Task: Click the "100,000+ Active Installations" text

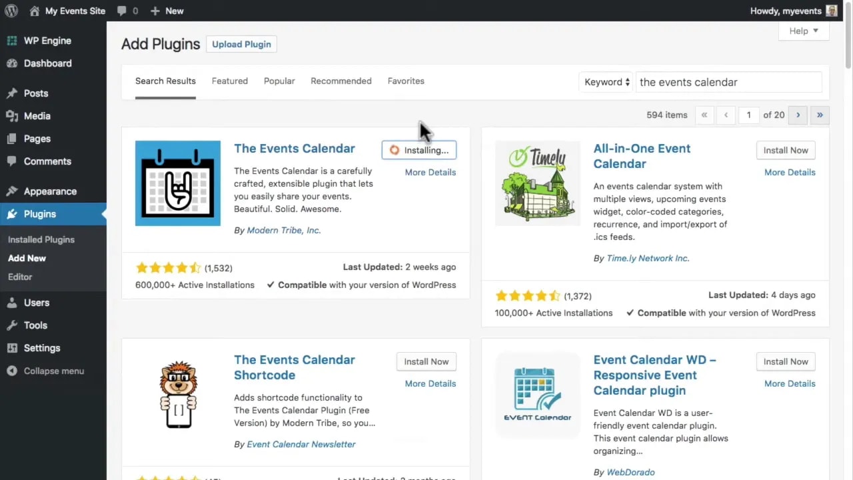Action: pos(554,313)
